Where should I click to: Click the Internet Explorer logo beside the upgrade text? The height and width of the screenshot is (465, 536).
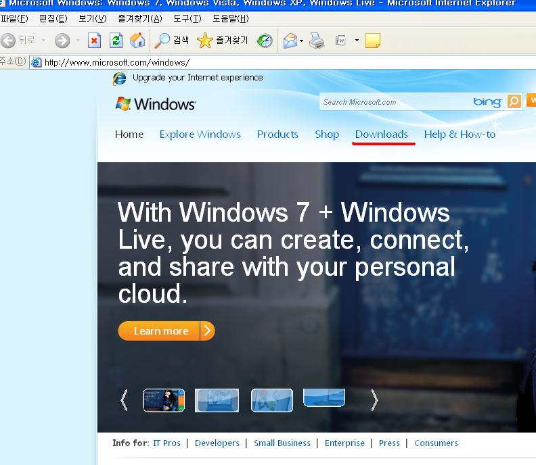[x=120, y=78]
